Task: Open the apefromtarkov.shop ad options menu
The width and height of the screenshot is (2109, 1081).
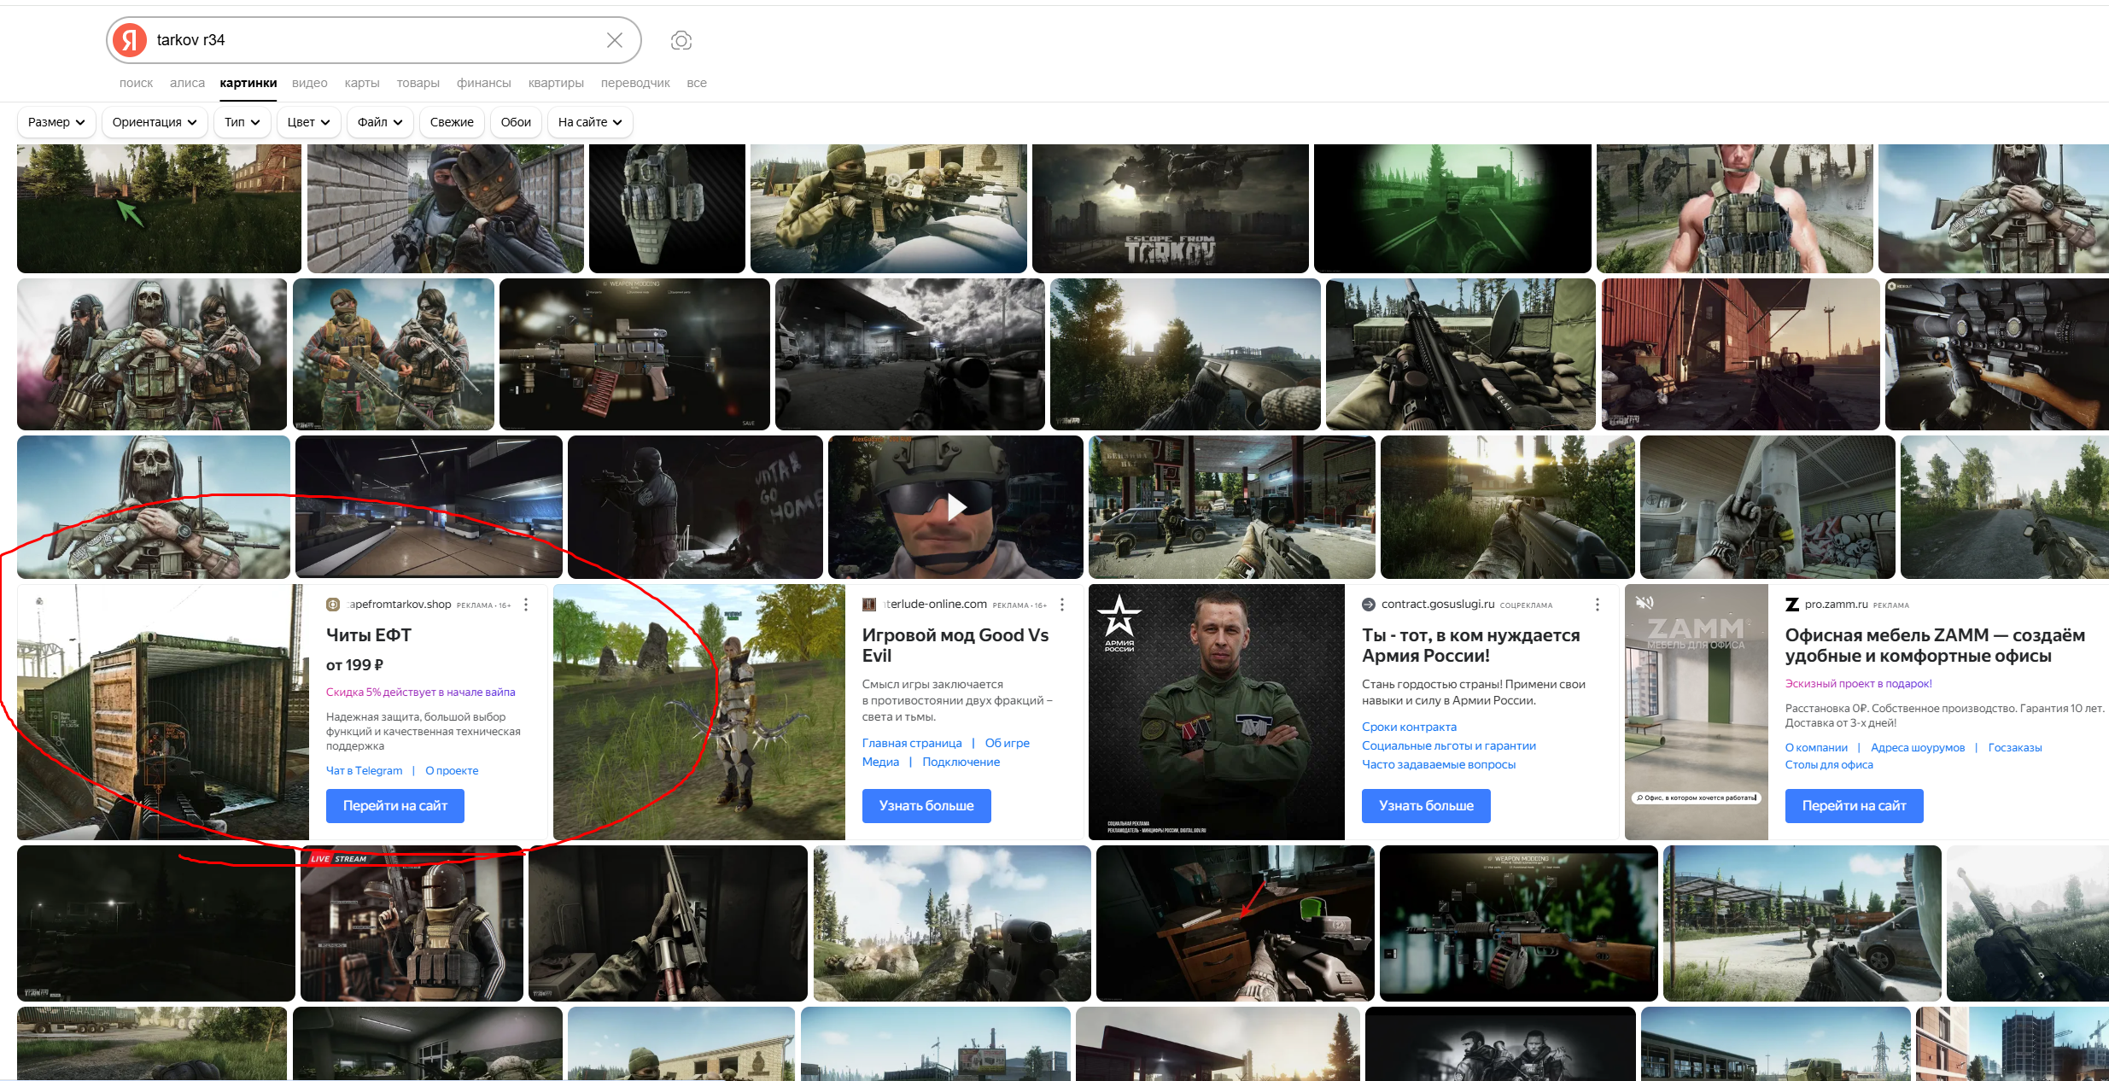Action: tap(526, 605)
